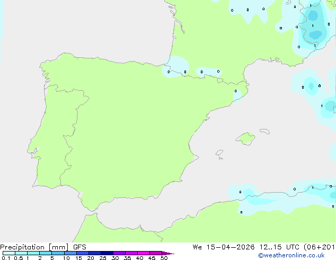Viewport: 336px width, 260px height.
Task: Click the date "15-04-2026" text
Action: point(231,247)
